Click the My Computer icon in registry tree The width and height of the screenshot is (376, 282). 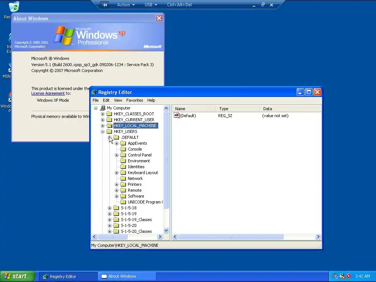103,108
